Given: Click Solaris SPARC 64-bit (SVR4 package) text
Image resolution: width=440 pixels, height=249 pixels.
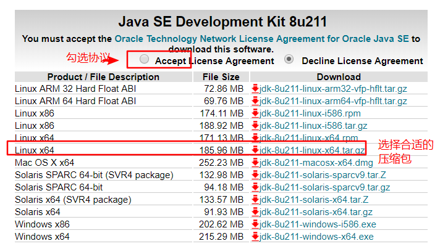Looking at the screenshot, I should pos(94,175).
